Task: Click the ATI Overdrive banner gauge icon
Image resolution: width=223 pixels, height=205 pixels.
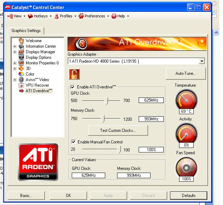Action: pyautogui.click(x=82, y=44)
